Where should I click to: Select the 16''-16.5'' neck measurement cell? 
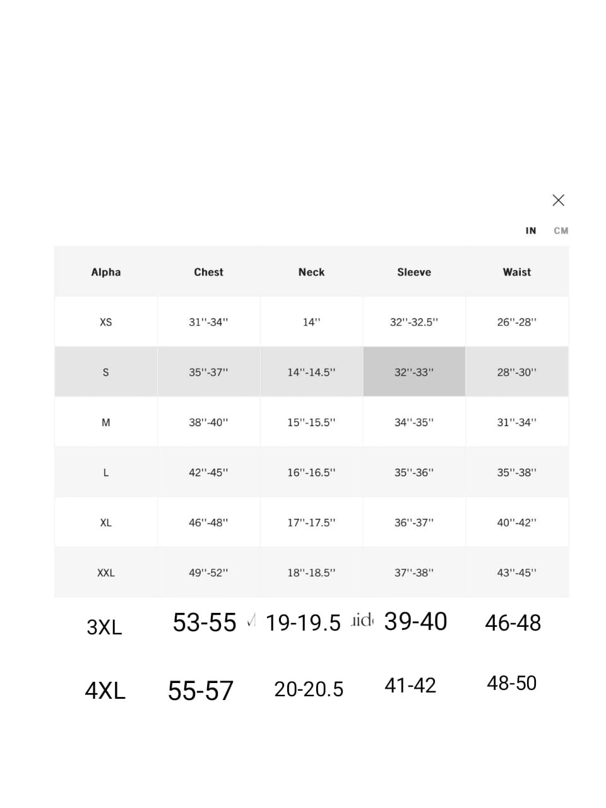(311, 473)
